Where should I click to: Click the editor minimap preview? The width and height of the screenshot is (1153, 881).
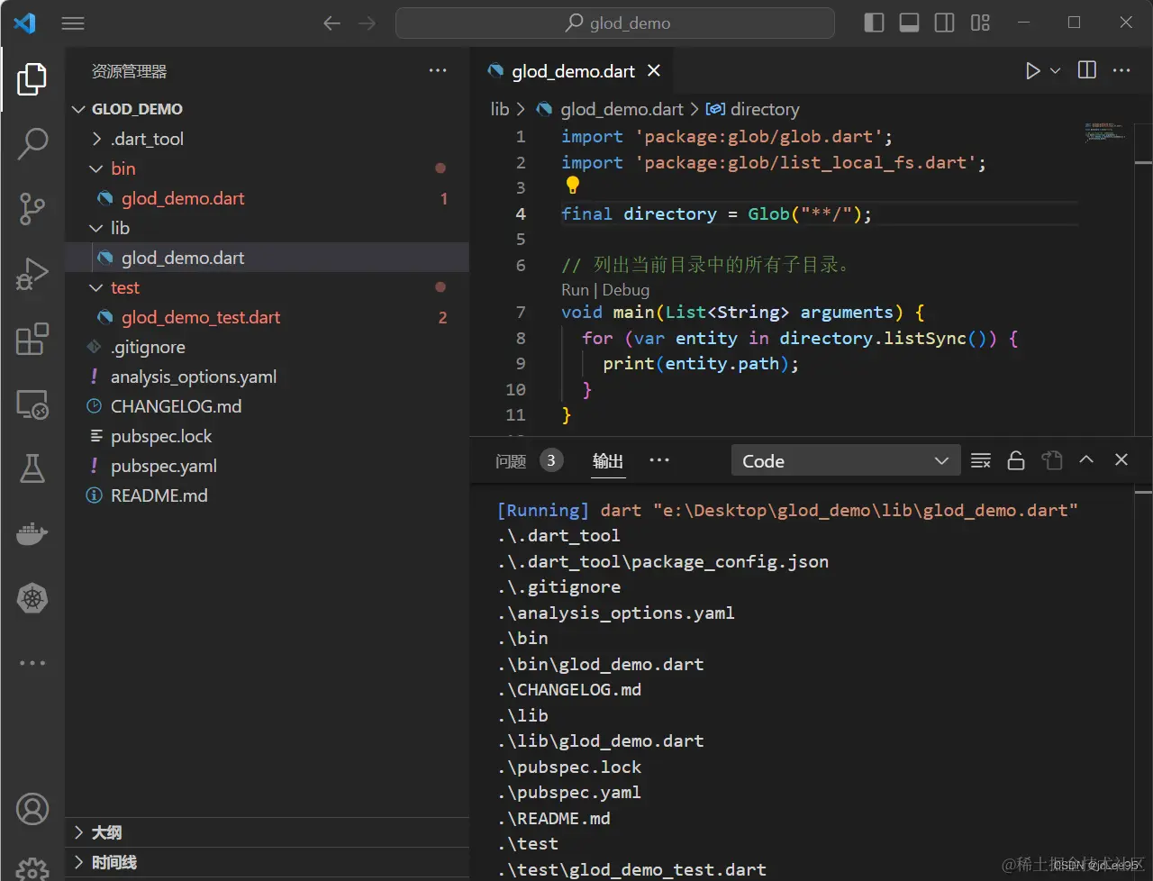pyautogui.click(x=1105, y=132)
